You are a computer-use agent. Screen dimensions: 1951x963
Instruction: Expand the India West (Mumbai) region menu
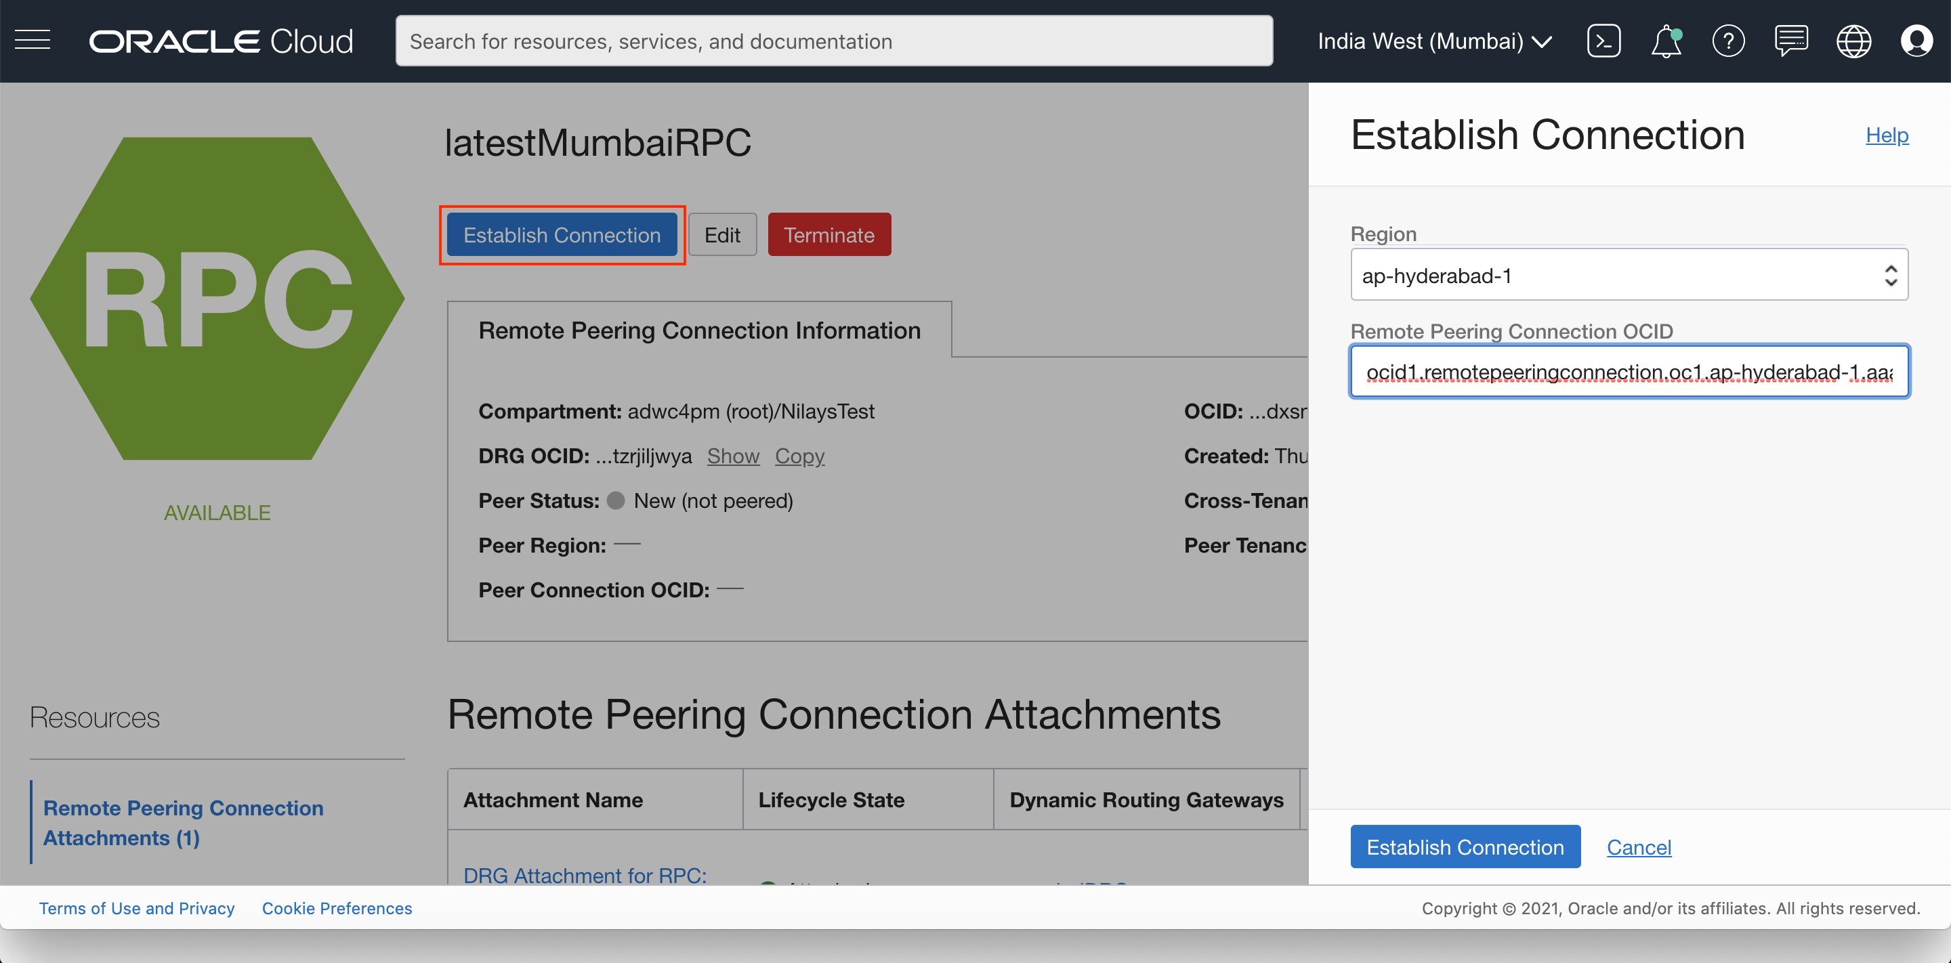pos(1433,41)
